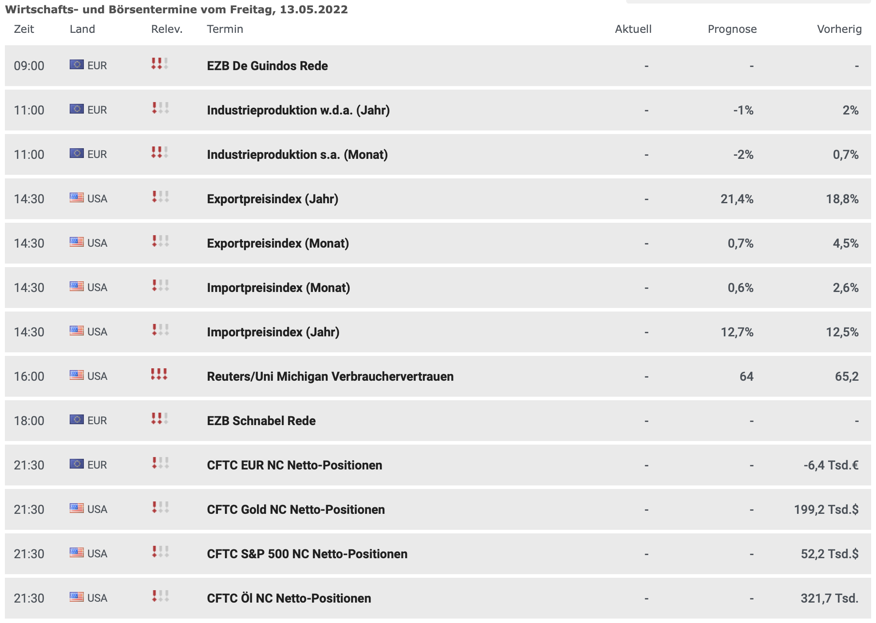Screen dimensions: 876x623
Task: Open Reuters/Uni Michigan Verbrauchervertrauen entry
Action: click(330, 376)
